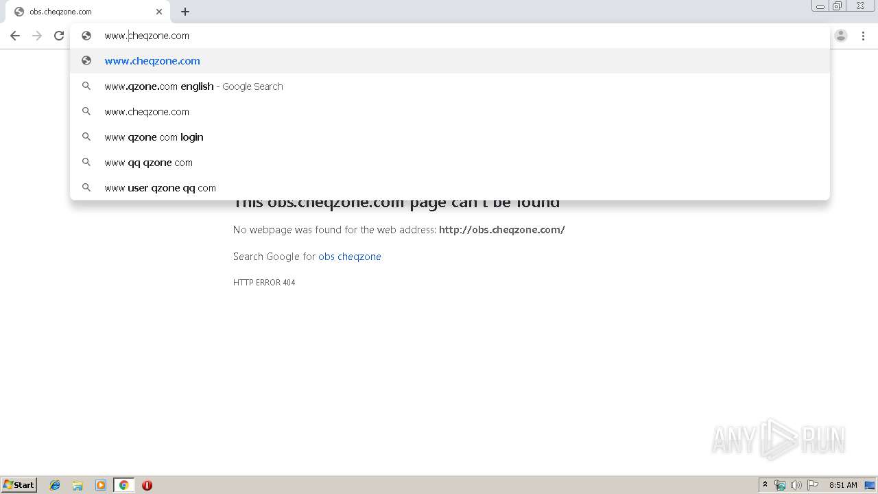Screen dimensions: 878x494
Task: Select 'www.qzone.com english' Google Search suggestion
Action: coord(450,86)
